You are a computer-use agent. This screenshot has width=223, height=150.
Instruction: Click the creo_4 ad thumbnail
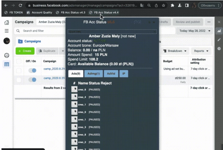74,97
